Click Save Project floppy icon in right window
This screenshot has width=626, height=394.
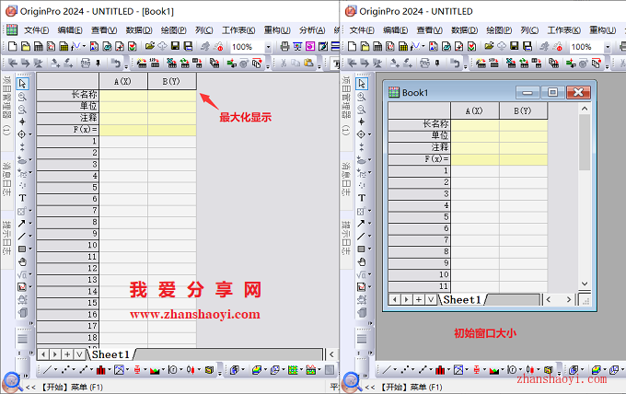pyautogui.click(x=515, y=46)
